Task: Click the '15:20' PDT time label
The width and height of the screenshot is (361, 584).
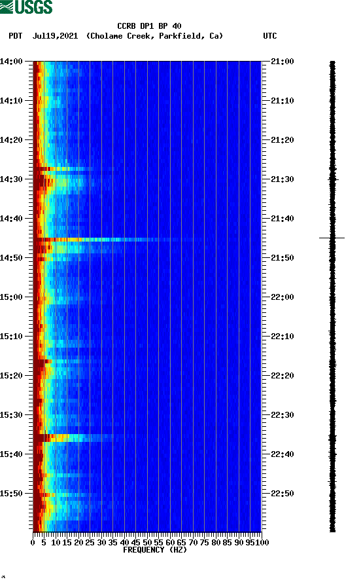Action: tap(11, 376)
